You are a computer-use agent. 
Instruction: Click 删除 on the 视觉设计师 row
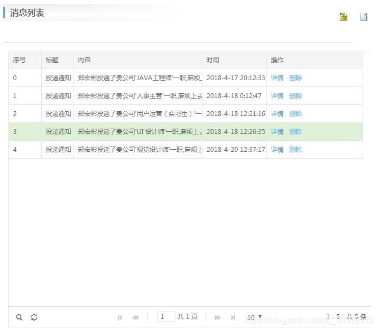coord(295,150)
